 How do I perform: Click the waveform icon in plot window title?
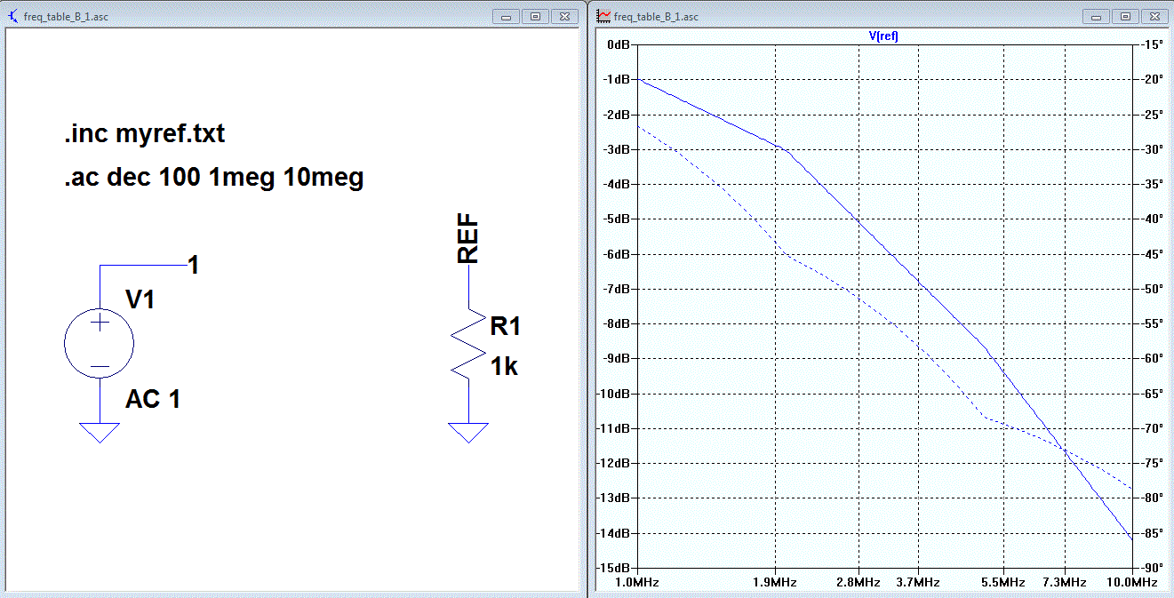[603, 16]
